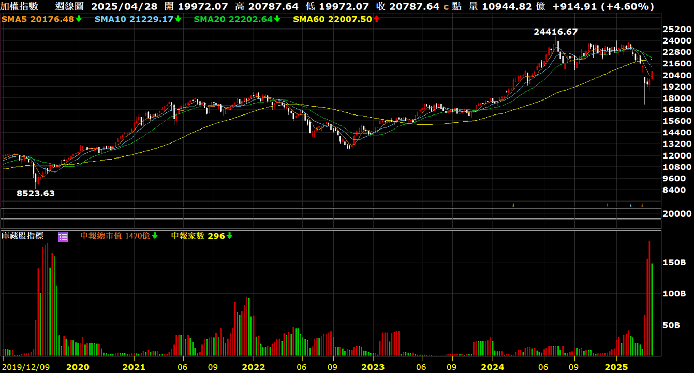Image resolution: width=694 pixels, height=373 pixels.
Task: Select the SMA20 22202.64 indicator label
Action: coord(233,19)
